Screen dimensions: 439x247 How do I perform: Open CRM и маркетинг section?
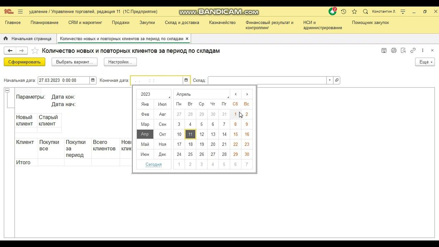pos(85,23)
